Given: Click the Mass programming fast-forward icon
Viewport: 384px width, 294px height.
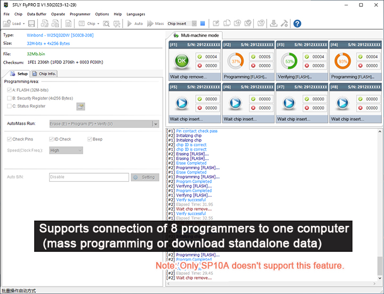Looking at the screenshot, I should pos(150,23).
